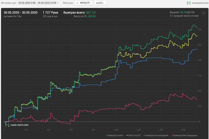Click the plus icon in filter button
Image resolution: width=209 pixels, height=139 pixels.
click(77, 3)
